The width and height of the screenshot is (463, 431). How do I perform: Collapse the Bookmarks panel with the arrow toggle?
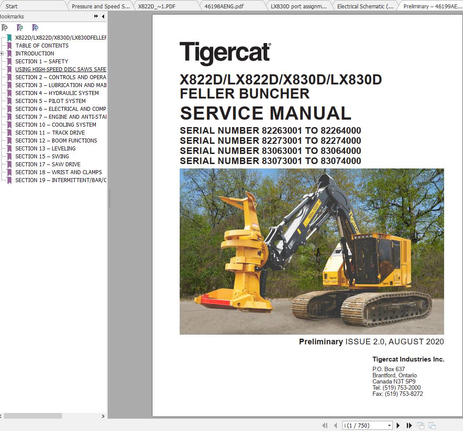(x=102, y=16)
